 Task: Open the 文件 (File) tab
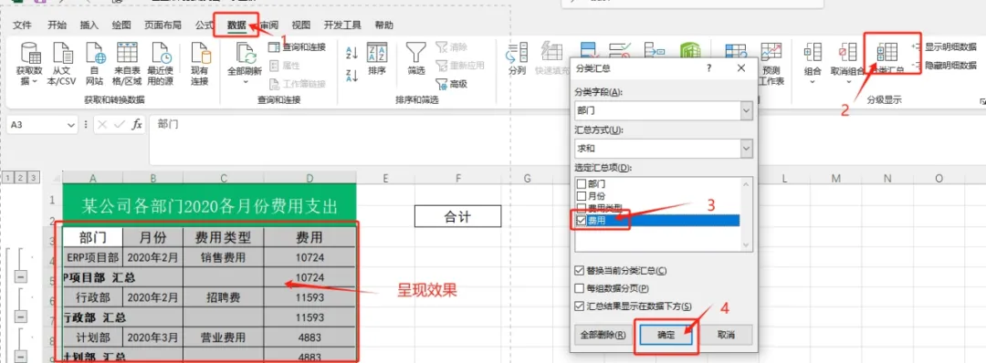point(22,26)
